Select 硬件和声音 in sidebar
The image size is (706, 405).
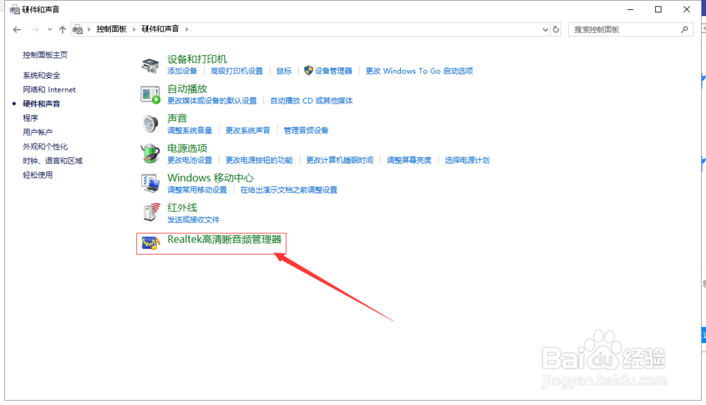click(x=42, y=104)
